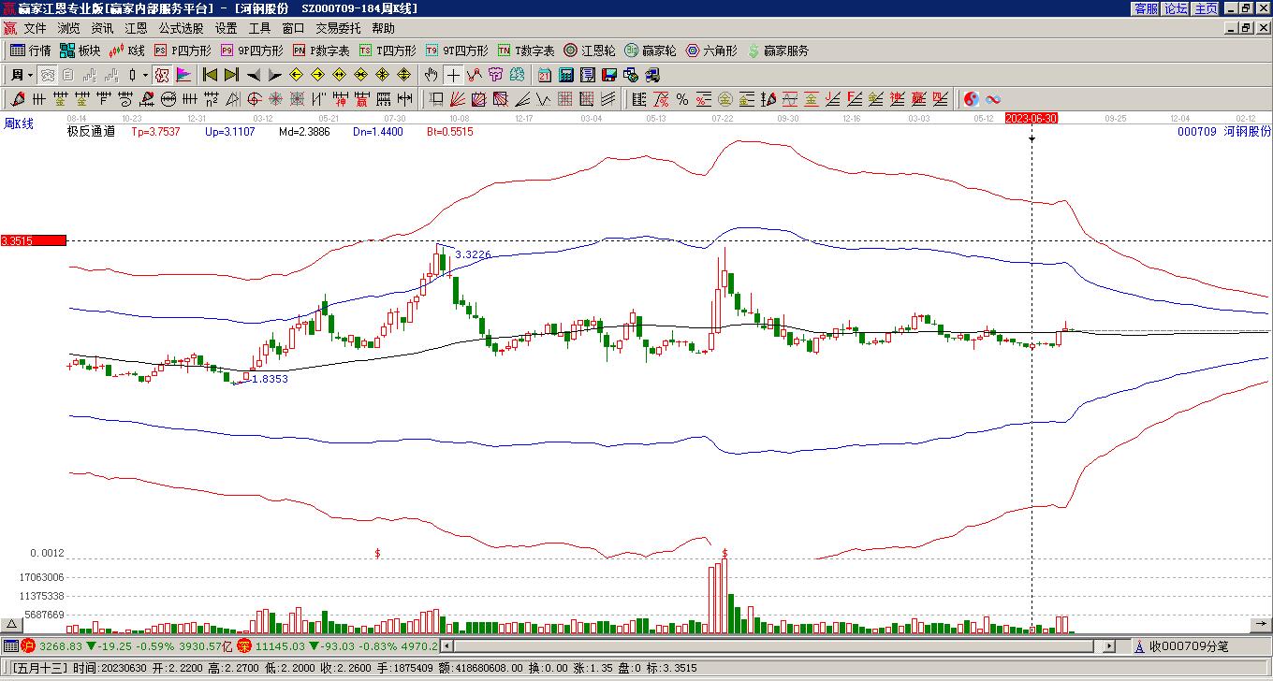Image resolution: width=1273 pixels, height=681 pixels.
Task: Open the 板块 sector view
Action: [x=80, y=51]
